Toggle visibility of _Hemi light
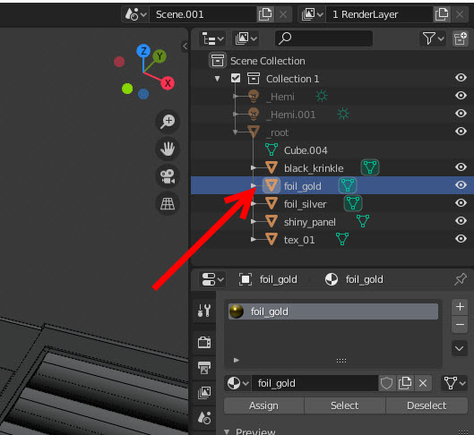 point(461,96)
